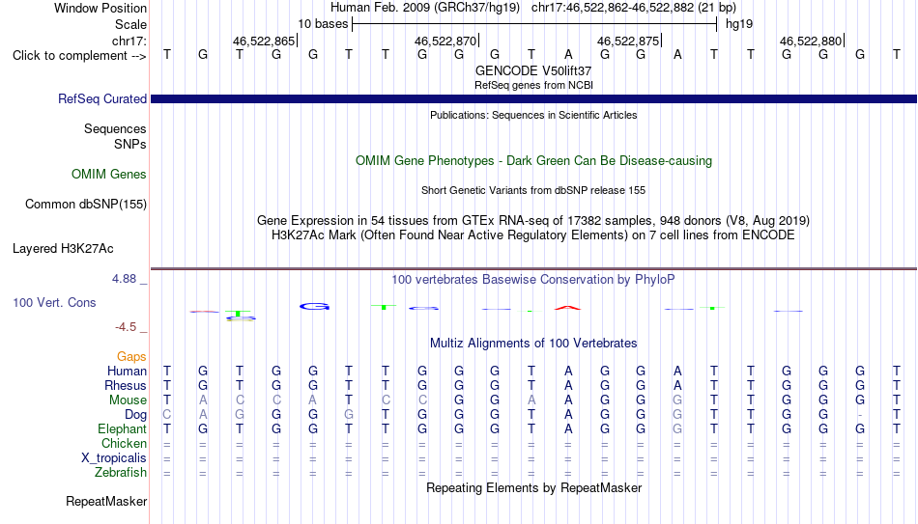Viewport: 918px width, 524px height.
Task: Click position marker 46,522,870
Action: point(446,41)
